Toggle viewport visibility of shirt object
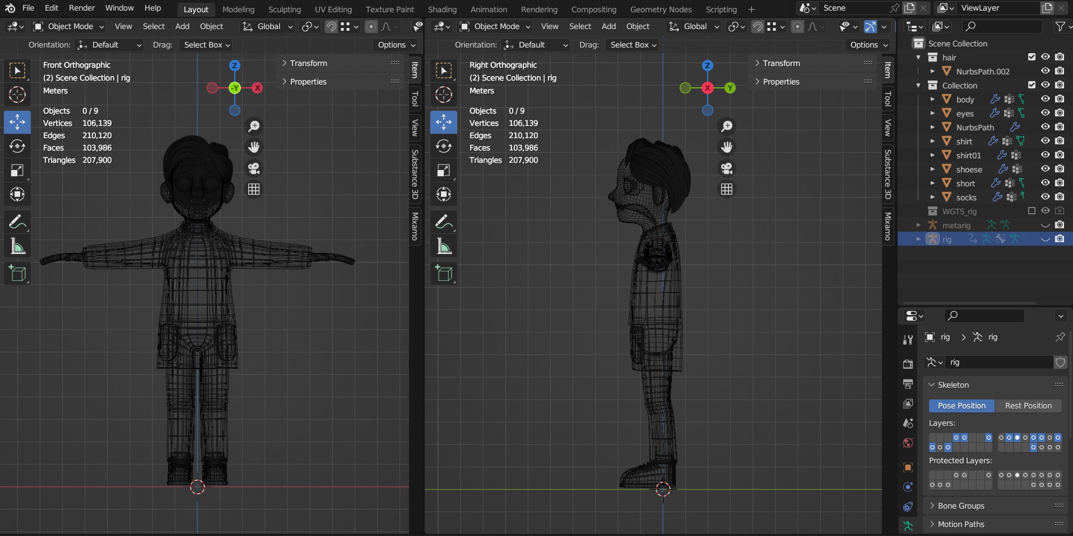Viewport: 1073px width, 536px height. (1046, 141)
